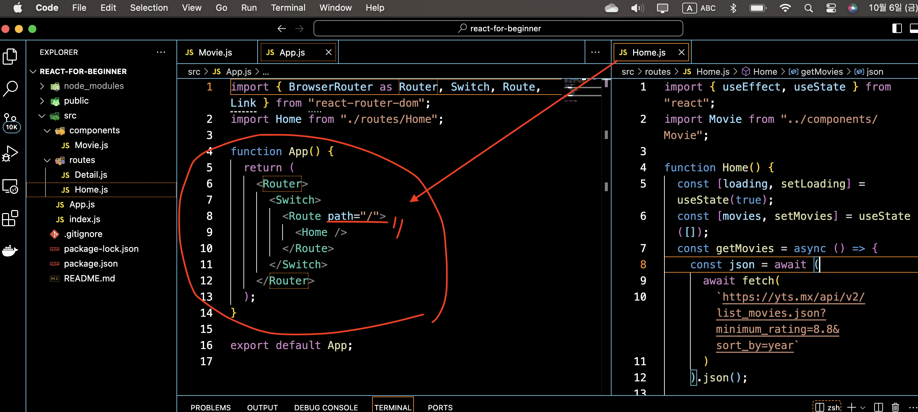Open the Extensions view icon
The image size is (918, 412).
(10, 218)
